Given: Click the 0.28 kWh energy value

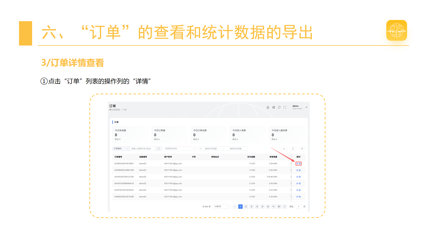Looking at the screenshot, I should point(273,197).
